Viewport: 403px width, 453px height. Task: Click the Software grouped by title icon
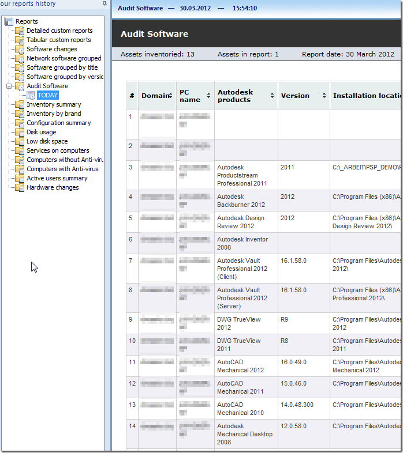pos(20,67)
